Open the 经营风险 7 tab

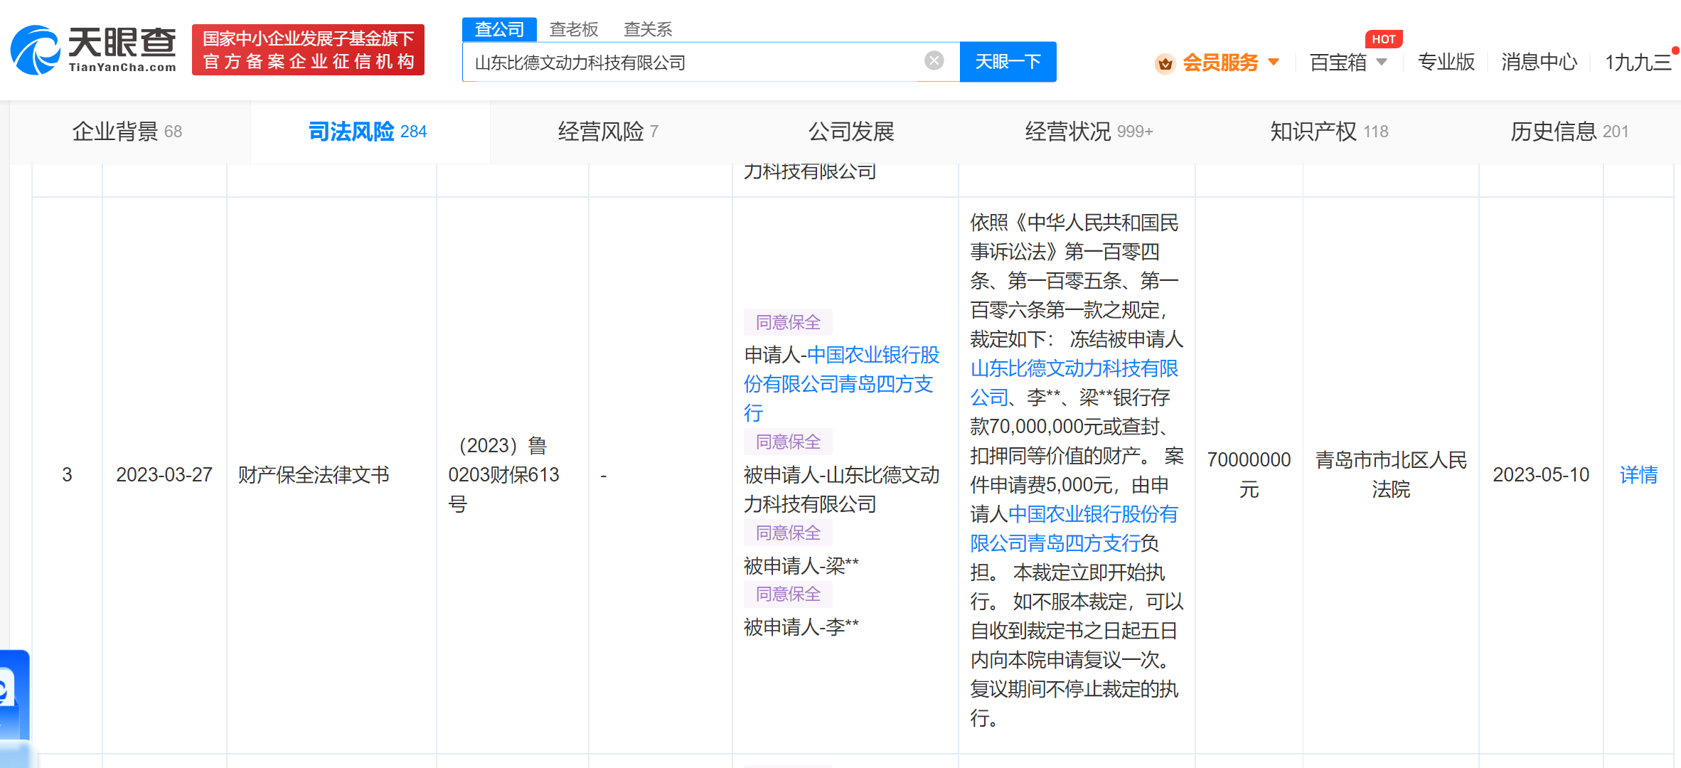tap(608, 132)
